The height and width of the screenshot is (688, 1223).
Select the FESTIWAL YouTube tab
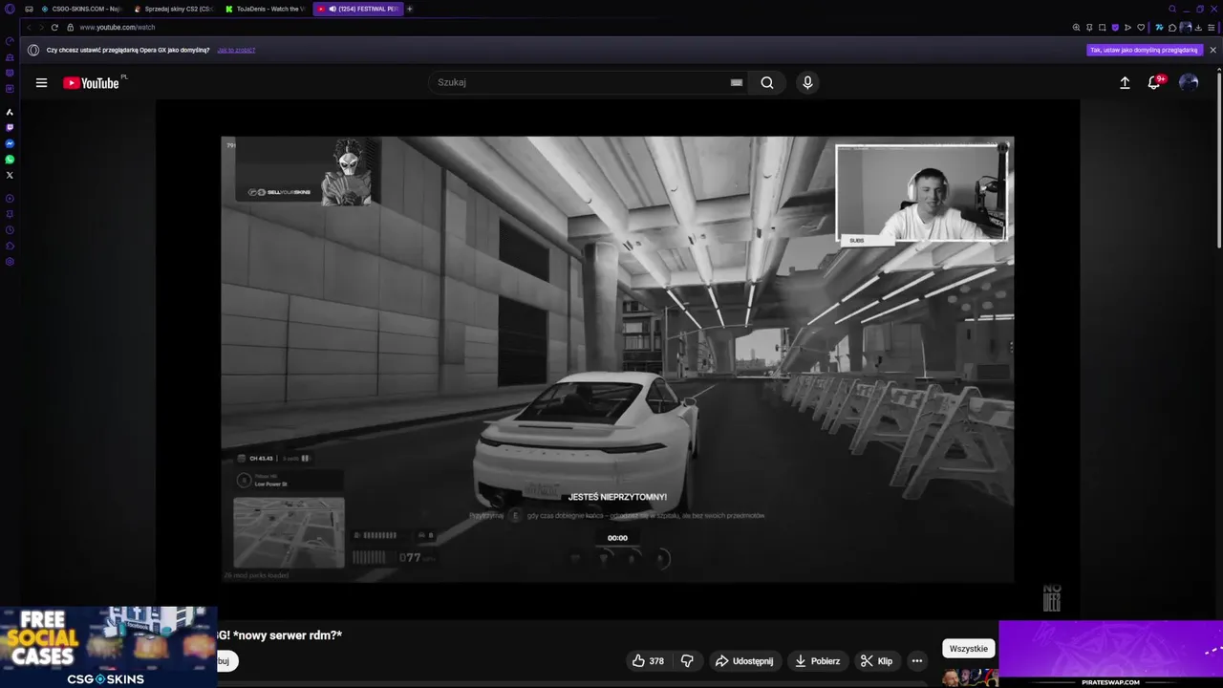point(357,9)
